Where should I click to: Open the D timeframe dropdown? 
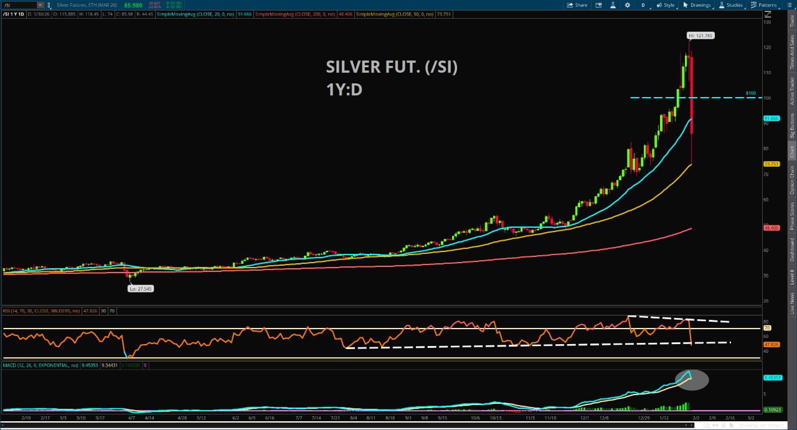[x=643, y=5]
